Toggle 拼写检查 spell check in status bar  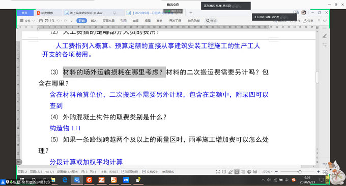130,172
